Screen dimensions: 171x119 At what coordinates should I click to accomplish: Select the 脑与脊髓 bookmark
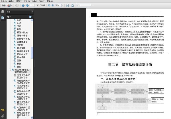pos(21,48)
